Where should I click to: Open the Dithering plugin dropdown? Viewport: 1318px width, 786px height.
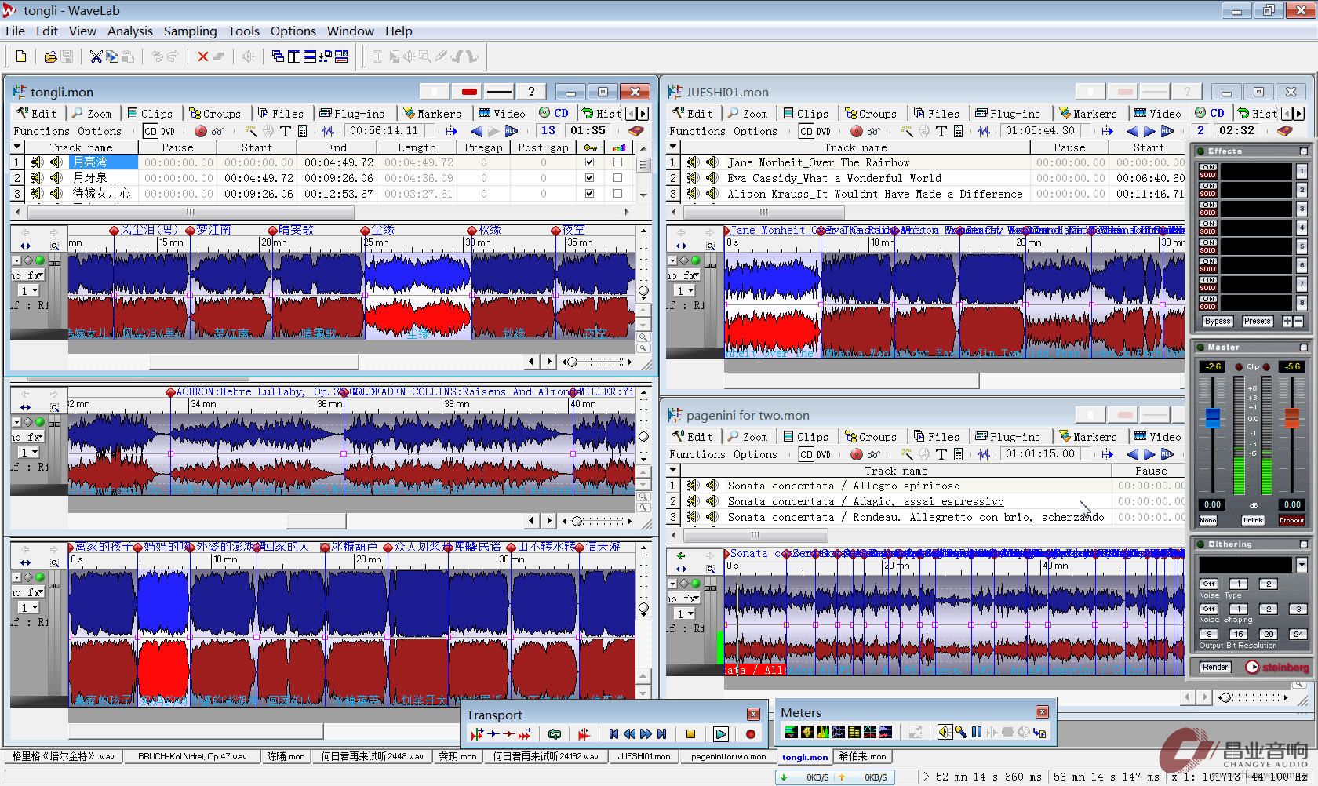pos(1302,565)
